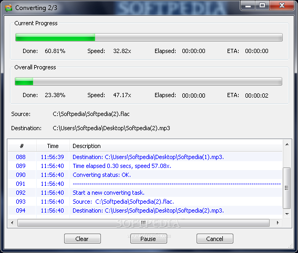Image resolution: width=298 pixels, height=253 pixels.
Task: Click the source path C:\Softpedia\Softpedia(2).flac
Action: pos(91,114)
